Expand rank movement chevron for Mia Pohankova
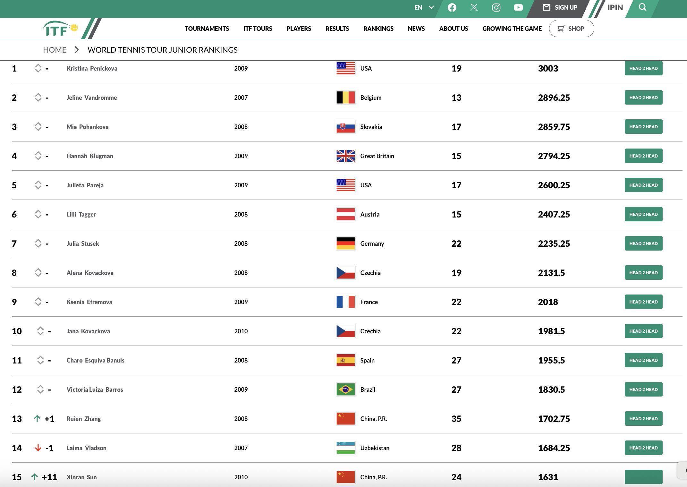Screen dimensions: 687x487 38,127
